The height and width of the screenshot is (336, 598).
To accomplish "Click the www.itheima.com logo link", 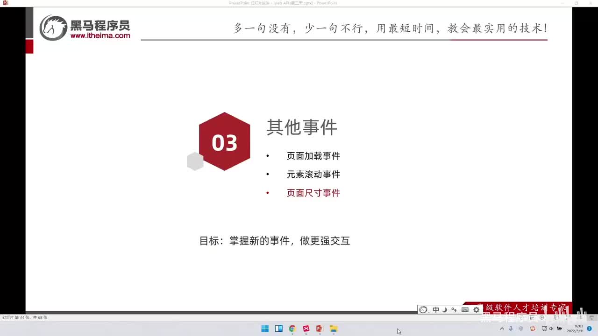I will (100, 35).
